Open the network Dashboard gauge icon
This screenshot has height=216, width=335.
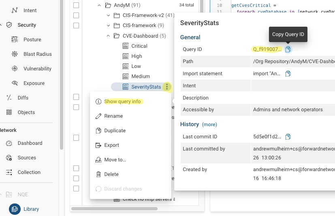[9, 143]
